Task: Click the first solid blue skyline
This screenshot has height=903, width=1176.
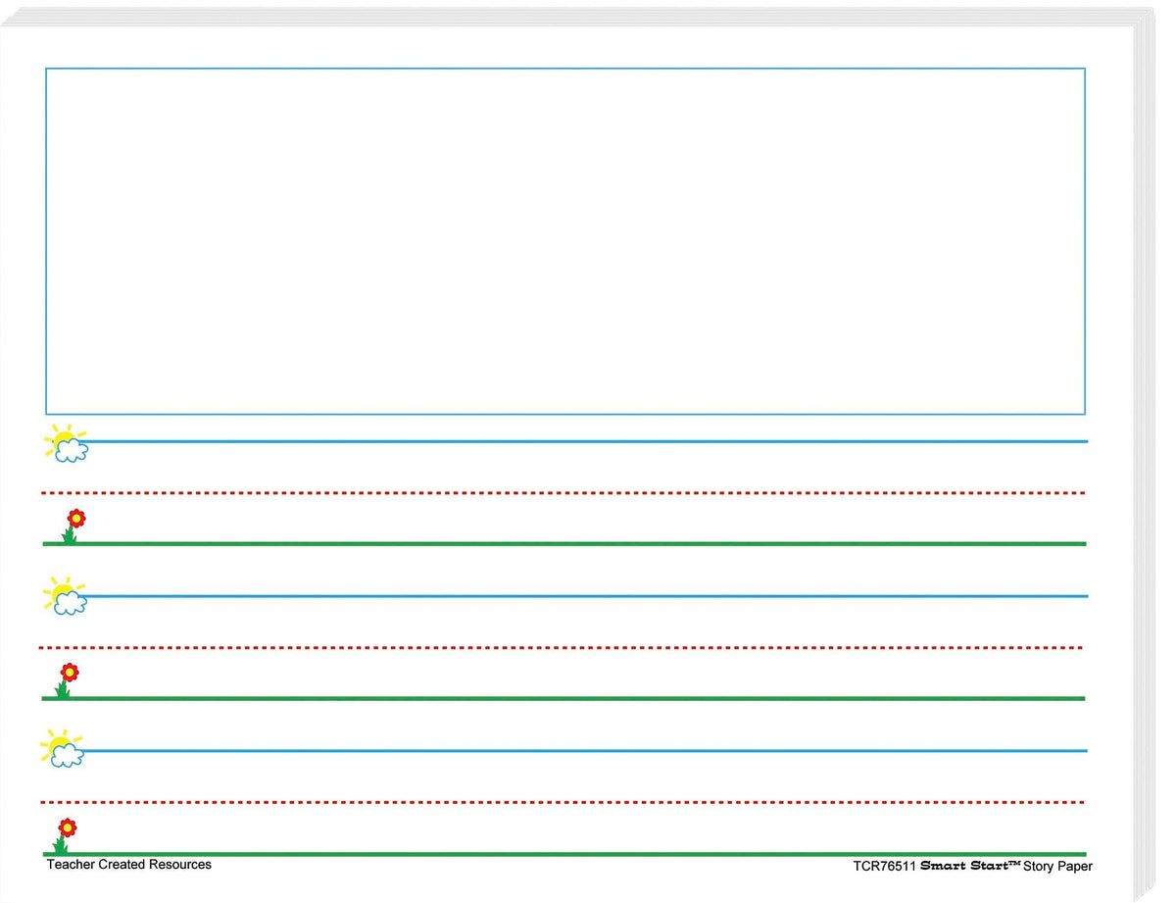Action: tap(588, 441)
